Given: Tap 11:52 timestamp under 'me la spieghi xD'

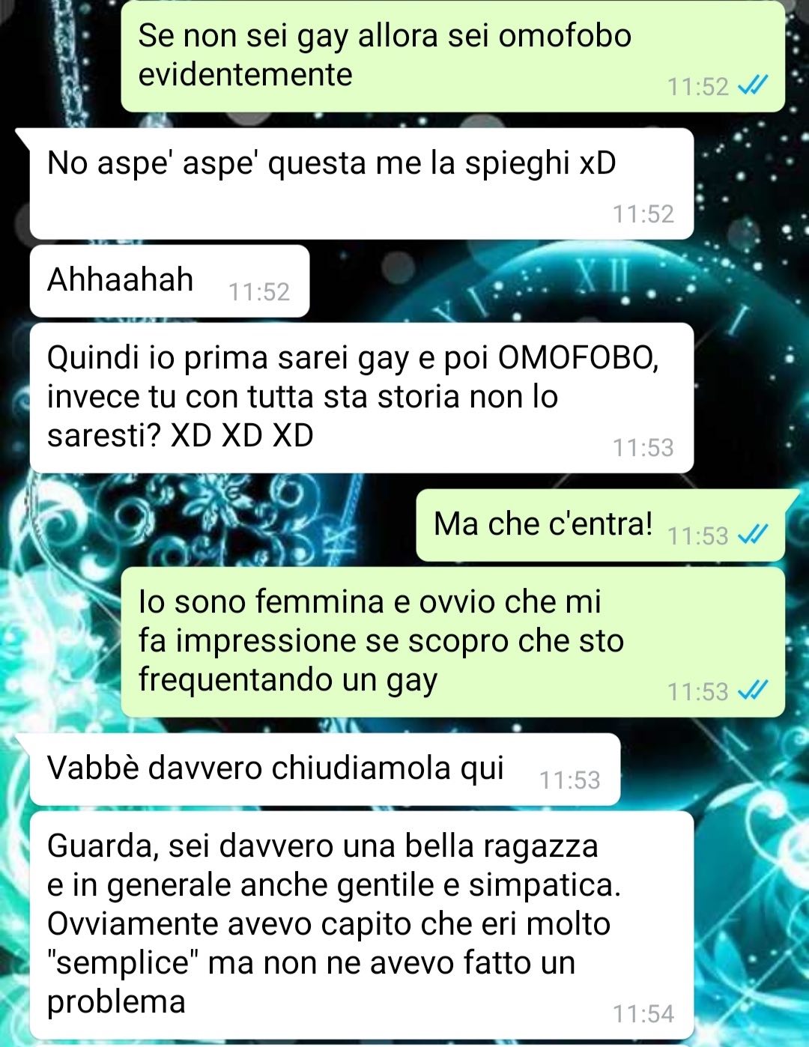Looking at the screenshot, I should pyautogui.click(x=643, y=214).
